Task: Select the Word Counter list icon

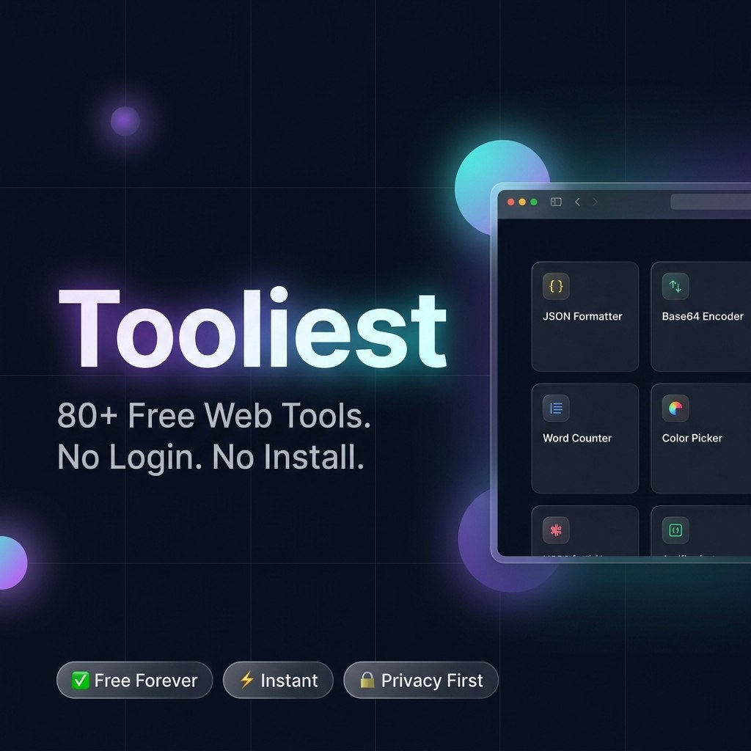Action: click(556, 408)
